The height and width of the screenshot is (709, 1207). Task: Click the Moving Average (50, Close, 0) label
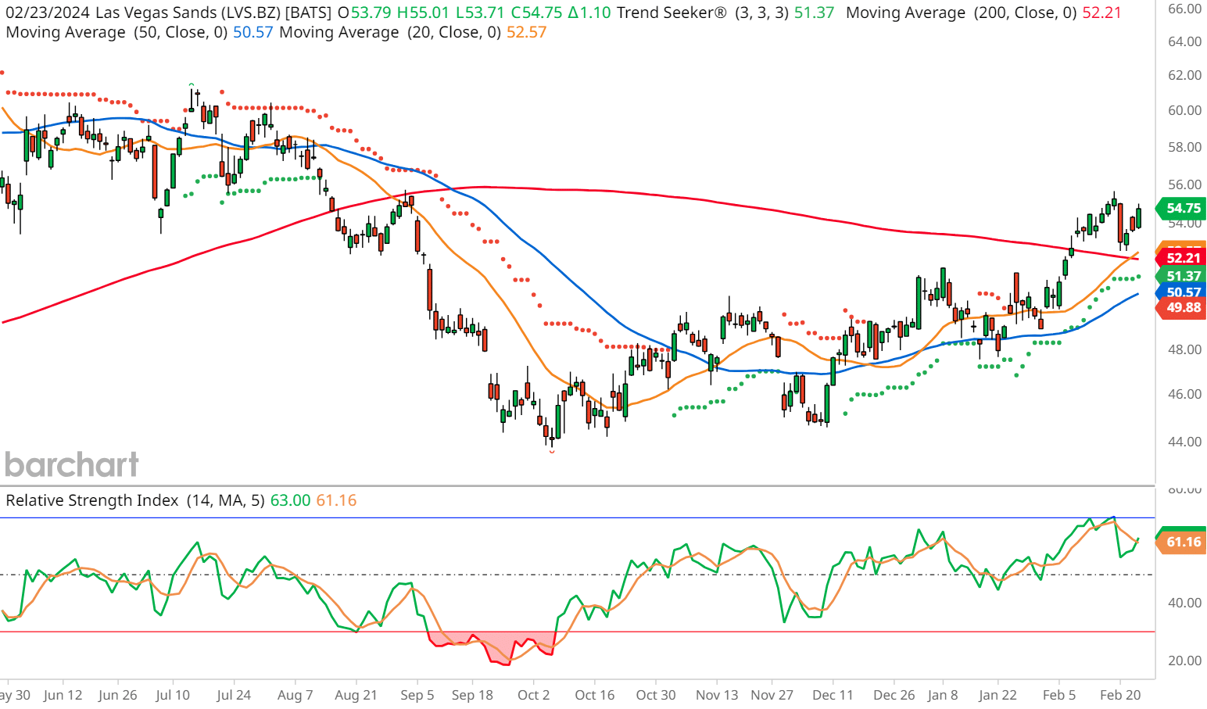coord(116,32)
